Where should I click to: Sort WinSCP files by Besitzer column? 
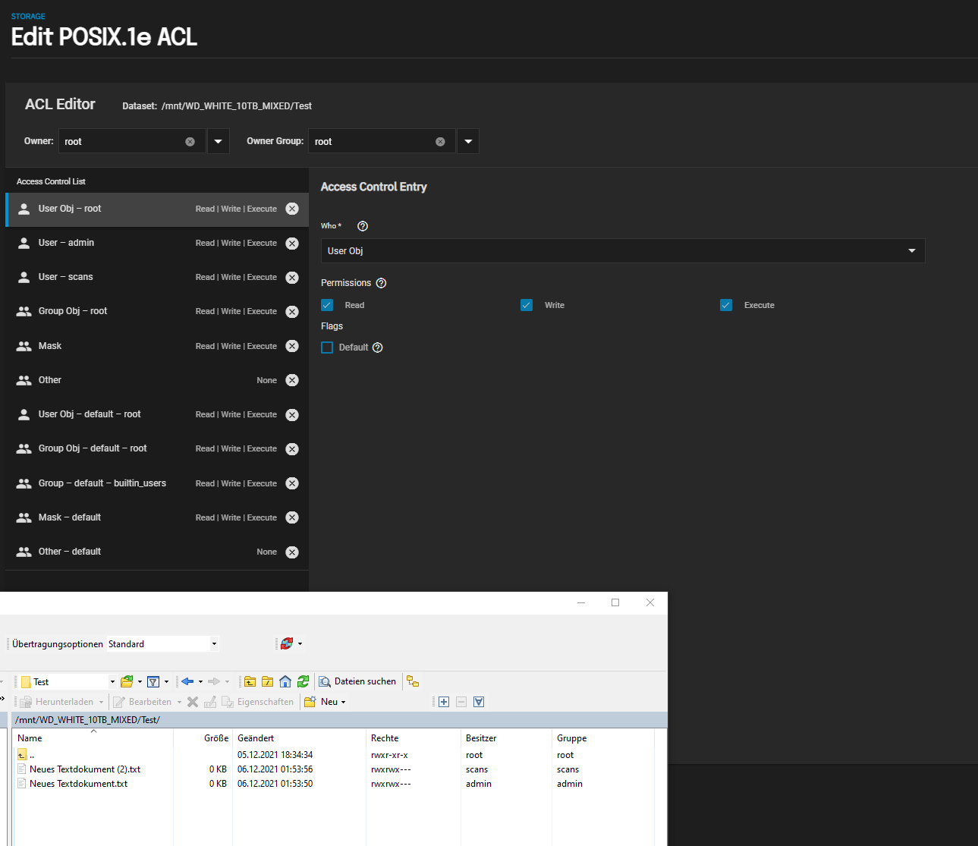click(506, 737)
